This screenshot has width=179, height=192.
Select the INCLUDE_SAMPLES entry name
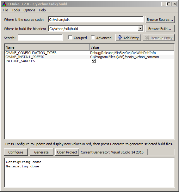[x=20, y=61]
